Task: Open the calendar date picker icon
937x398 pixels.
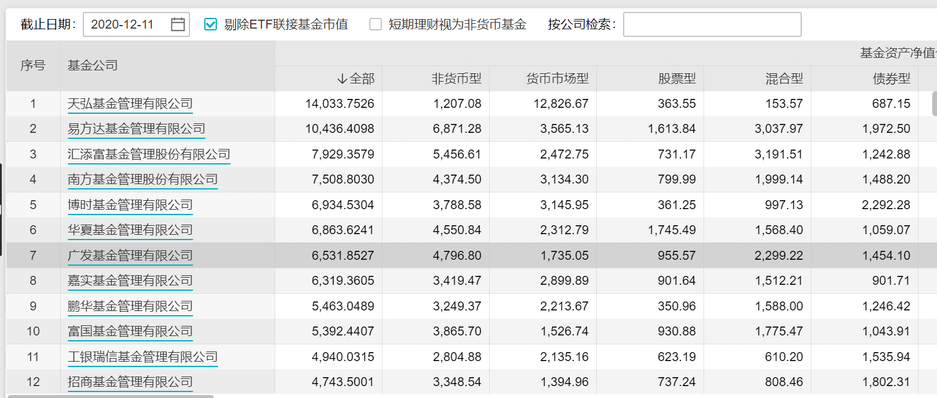Action: pyautogui.click(x=178, y=24)
